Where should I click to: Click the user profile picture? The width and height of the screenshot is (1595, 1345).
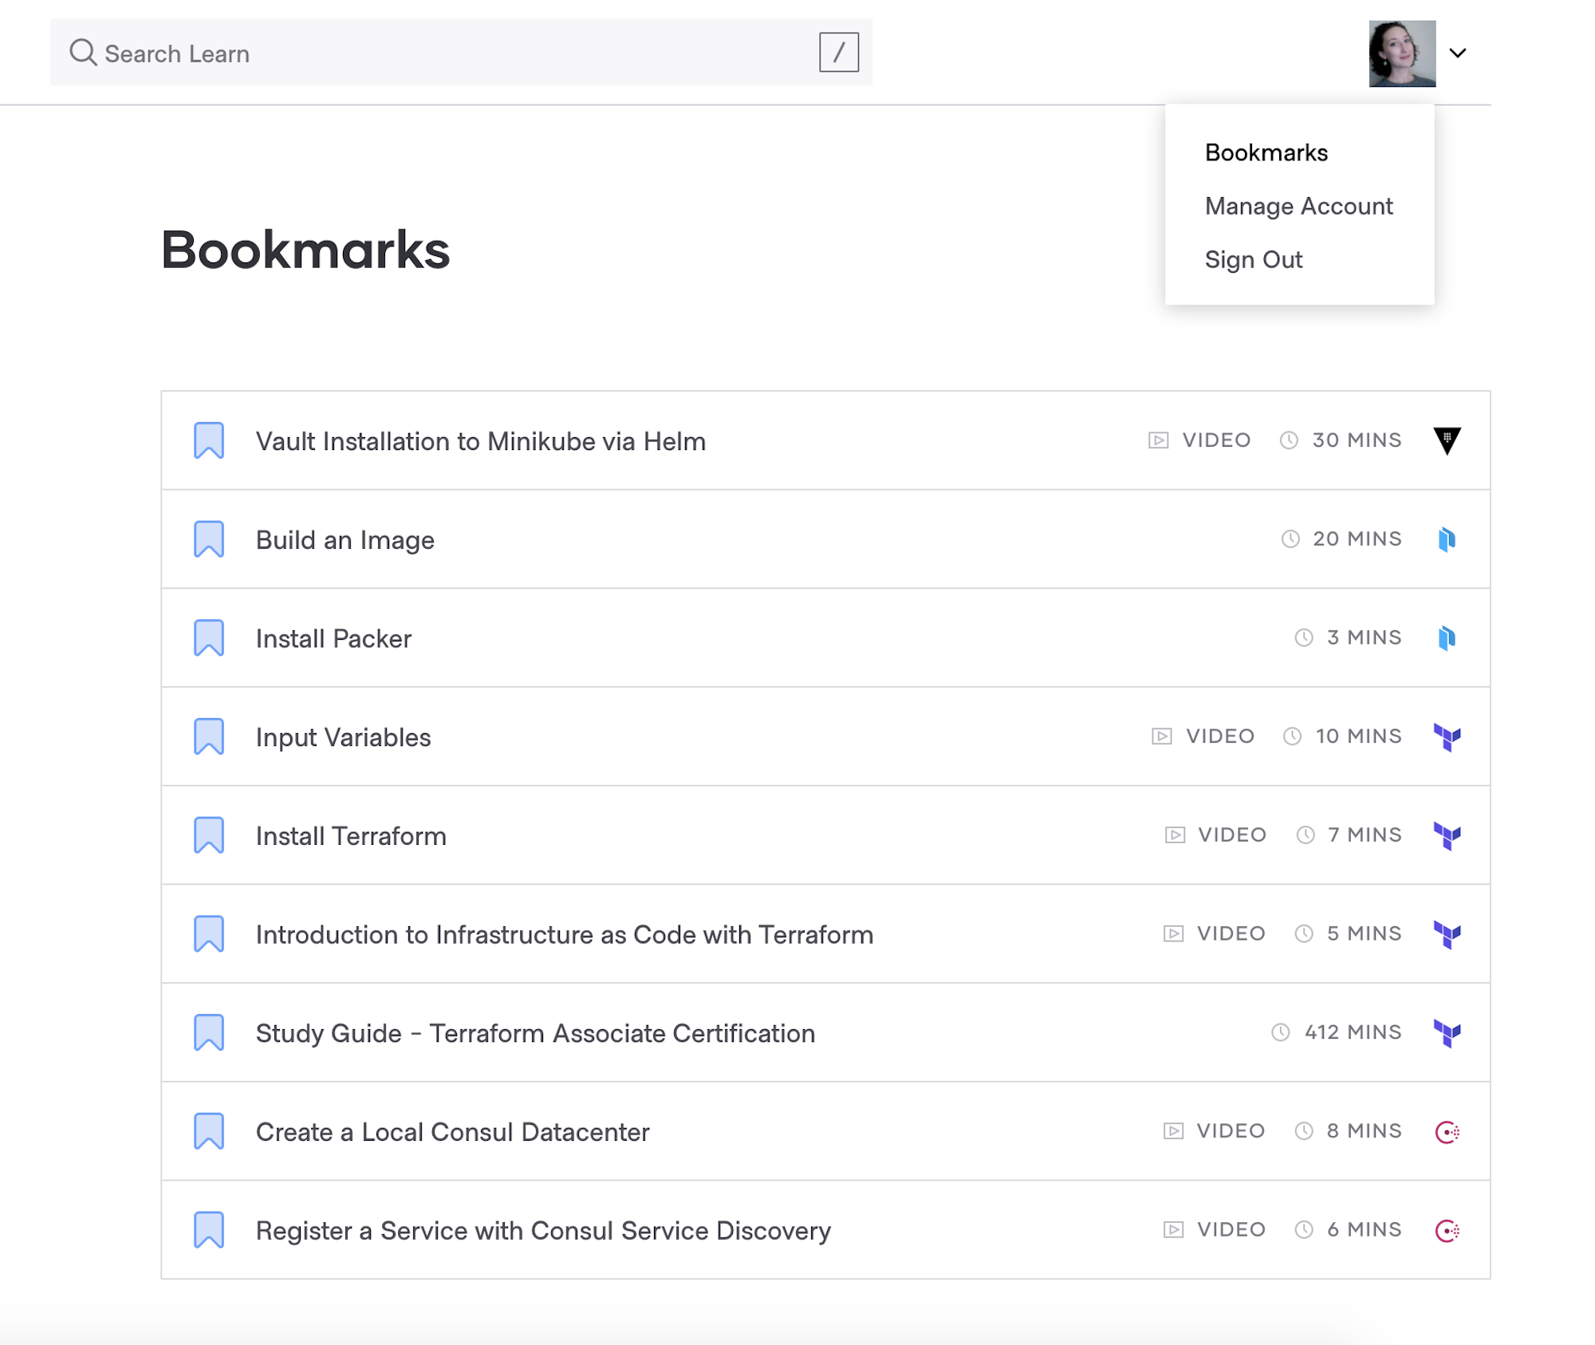click(1403, 53)
